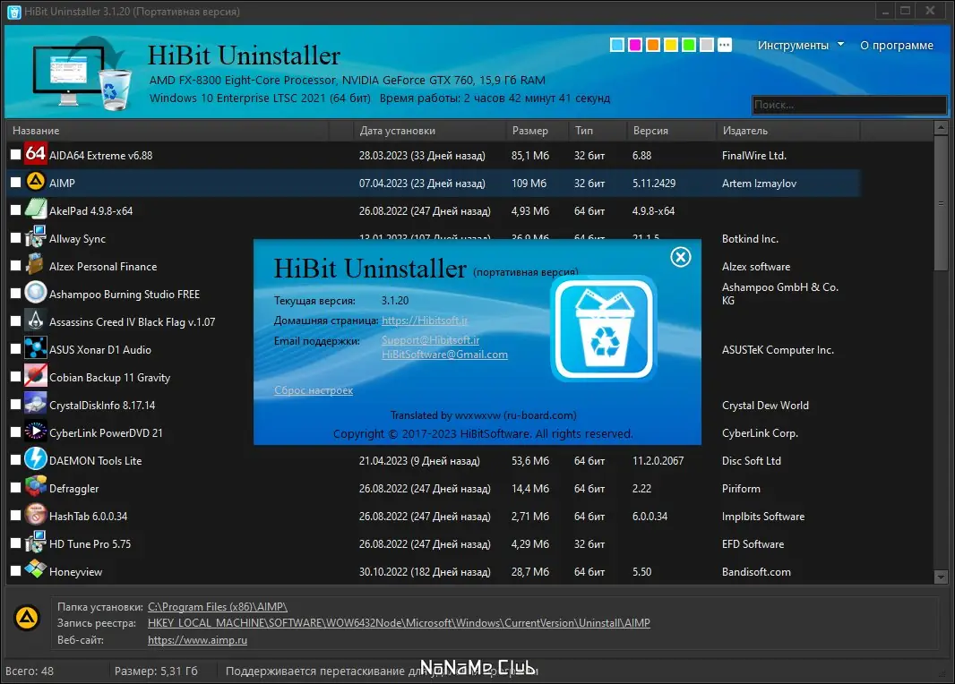Tick the AIDA64 Extreme v6.88 checkbox
Viewport: 955px width, 684px height.
[x=16, y=155]
